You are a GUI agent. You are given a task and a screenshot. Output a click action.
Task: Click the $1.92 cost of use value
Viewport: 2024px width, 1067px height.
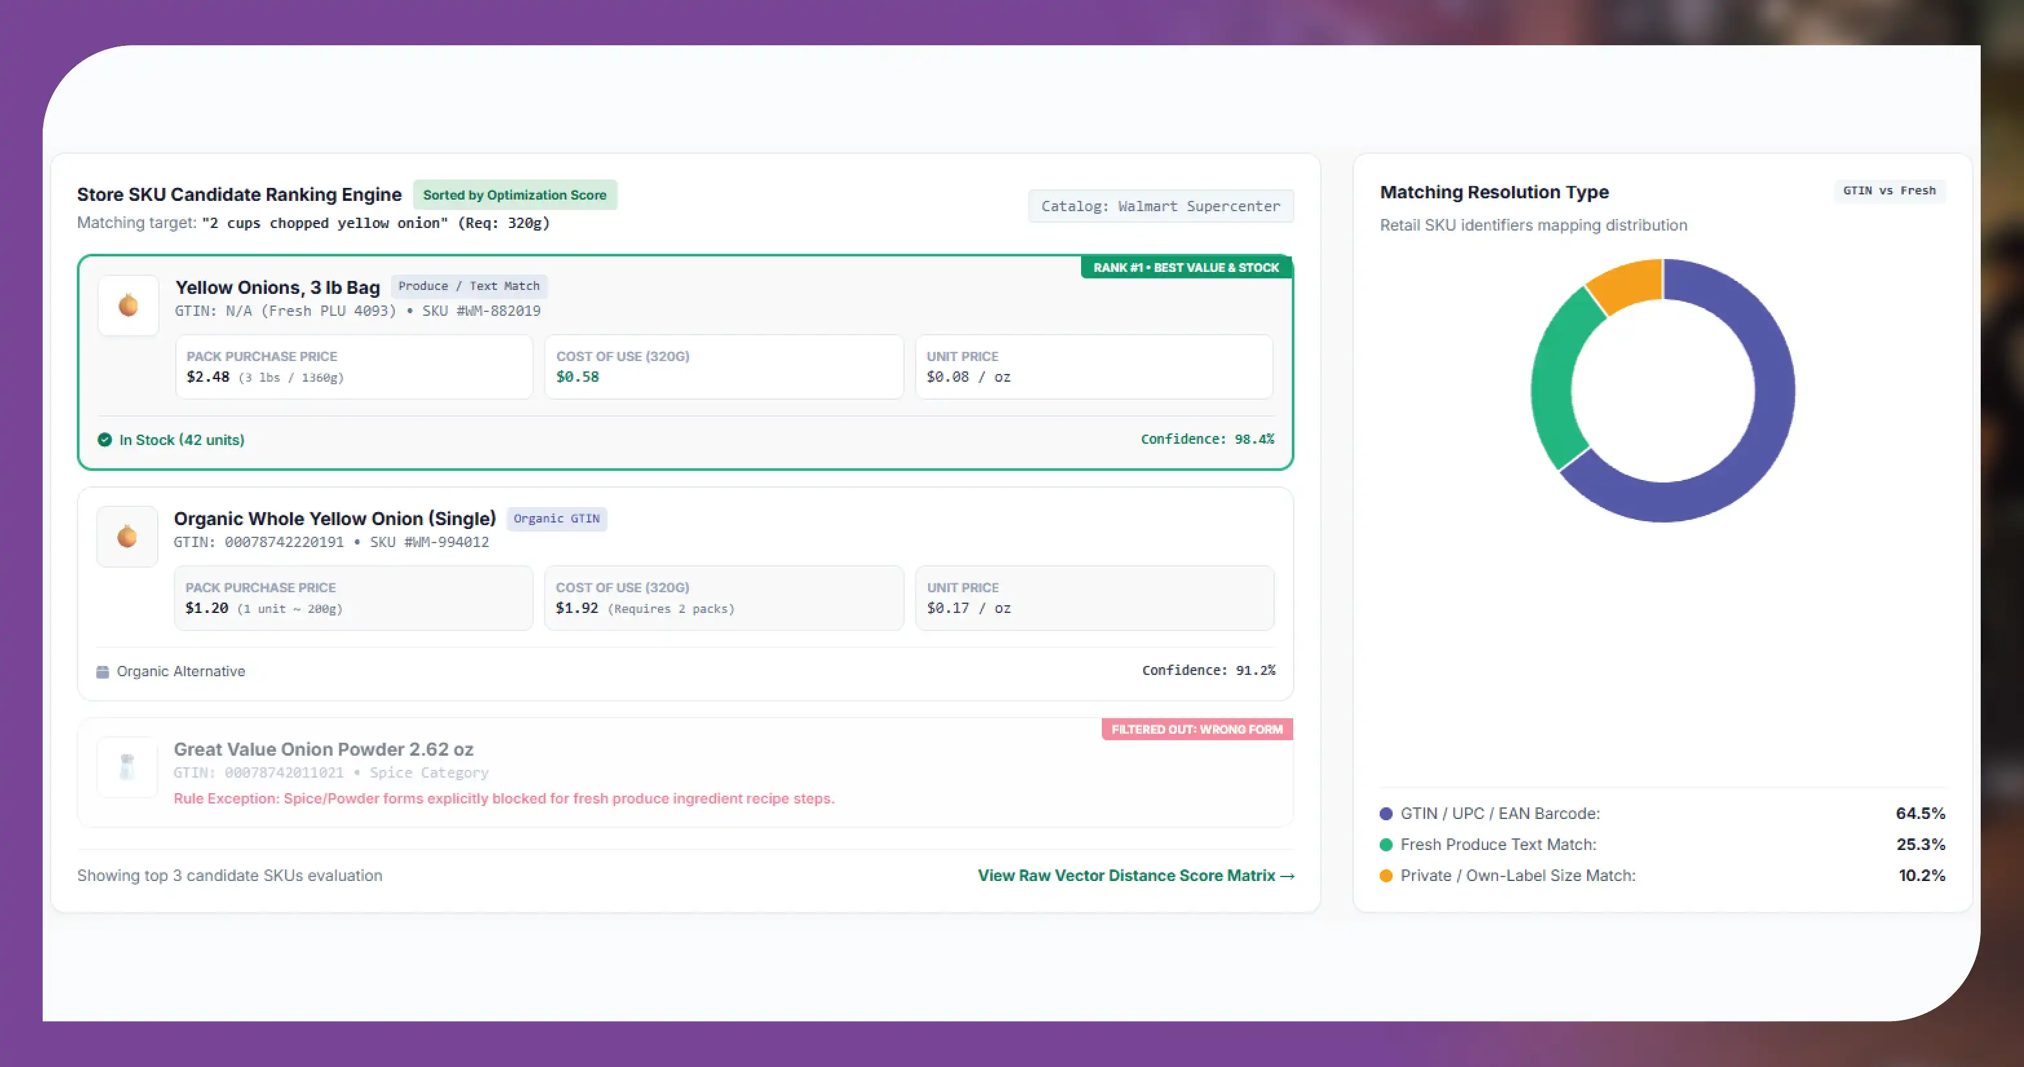[x=576, y=608]
